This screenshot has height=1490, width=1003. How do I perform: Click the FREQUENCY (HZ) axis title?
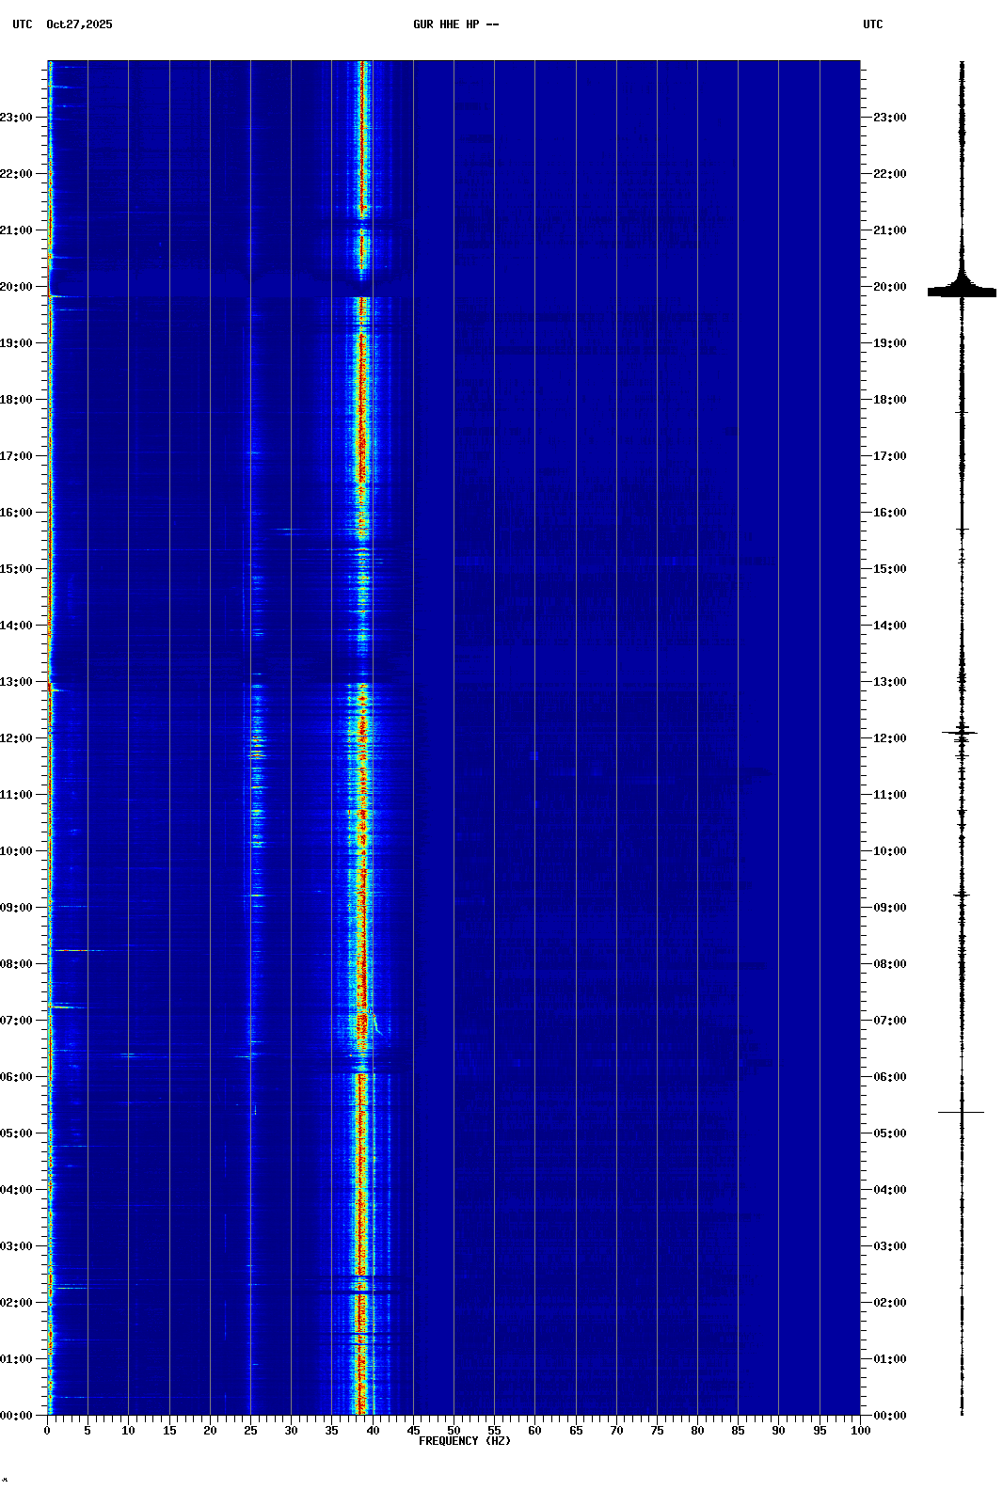pyautogui.click(x=464, y=1441)
